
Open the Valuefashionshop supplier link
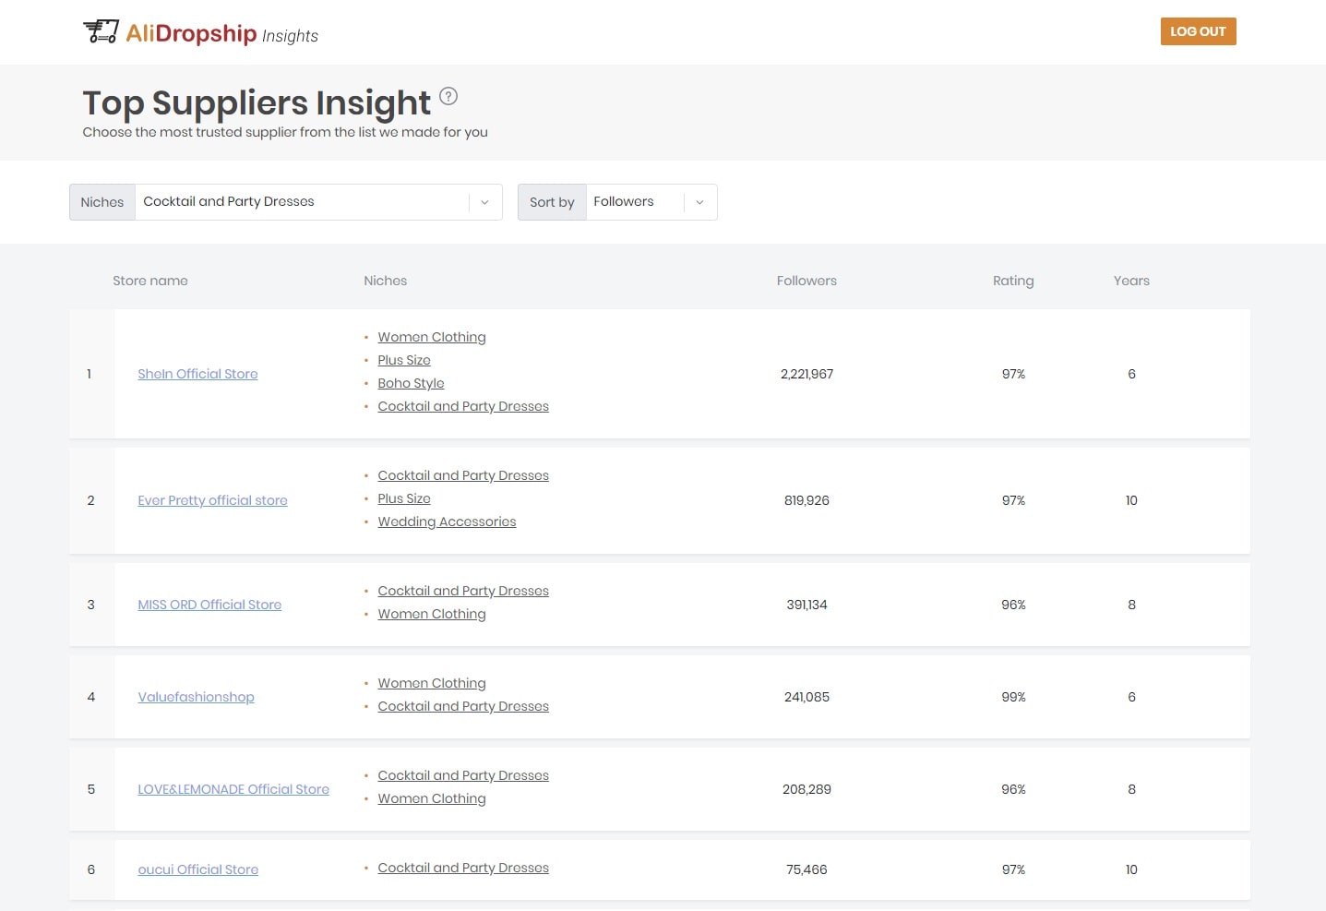[x=196, y=697]
